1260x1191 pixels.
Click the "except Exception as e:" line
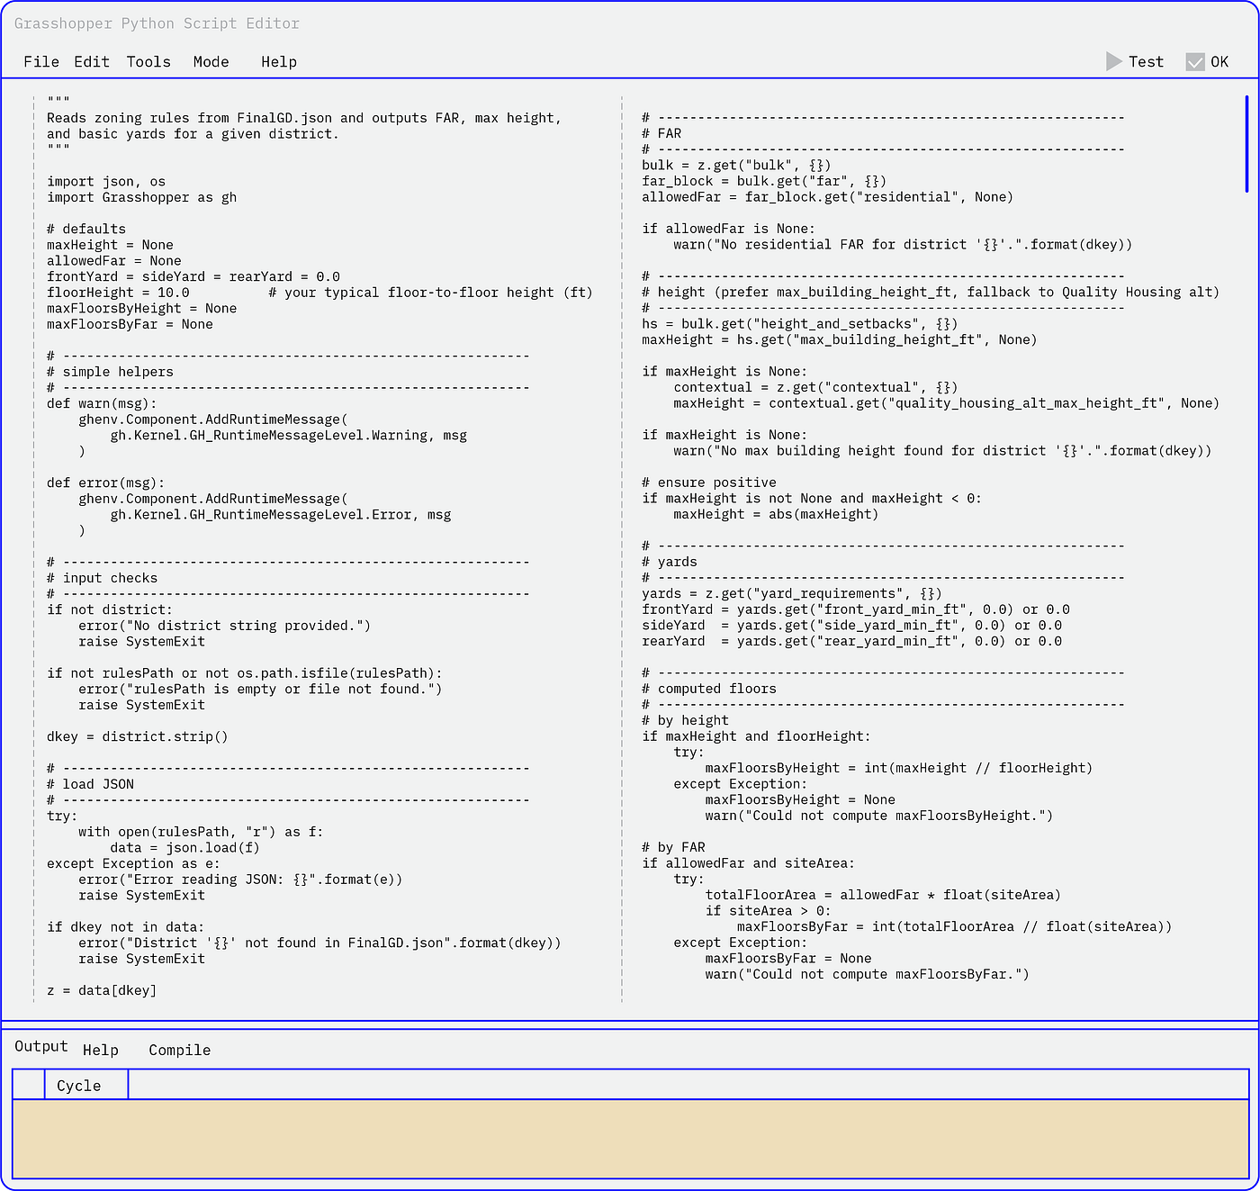133,863
